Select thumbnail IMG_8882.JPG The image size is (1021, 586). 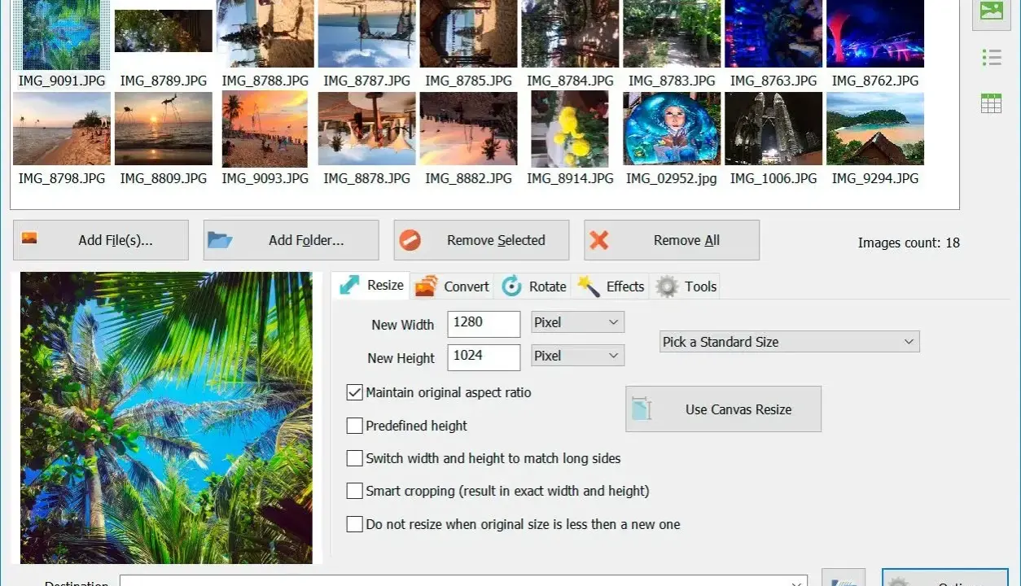coord(469,129)
